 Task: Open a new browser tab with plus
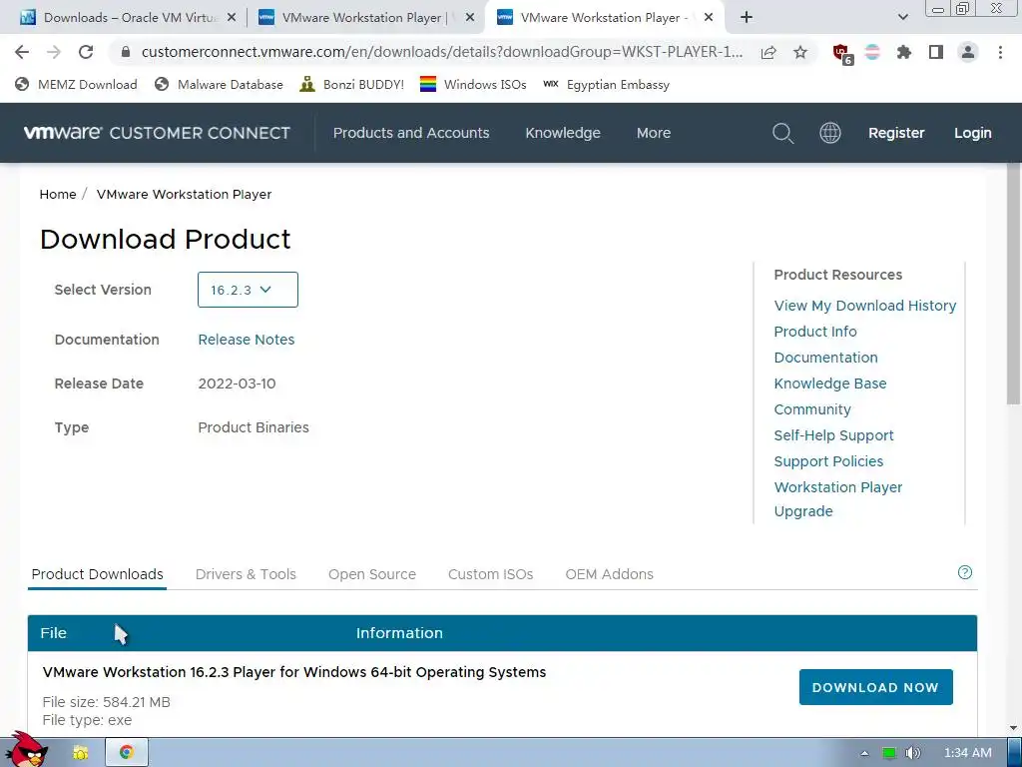pyautogui.click(x=747, y=18)
